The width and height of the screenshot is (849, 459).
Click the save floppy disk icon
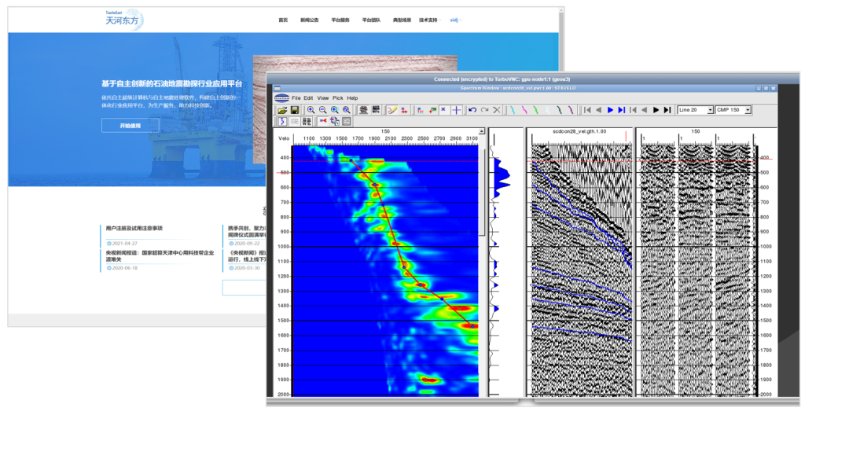coord(294,110)
